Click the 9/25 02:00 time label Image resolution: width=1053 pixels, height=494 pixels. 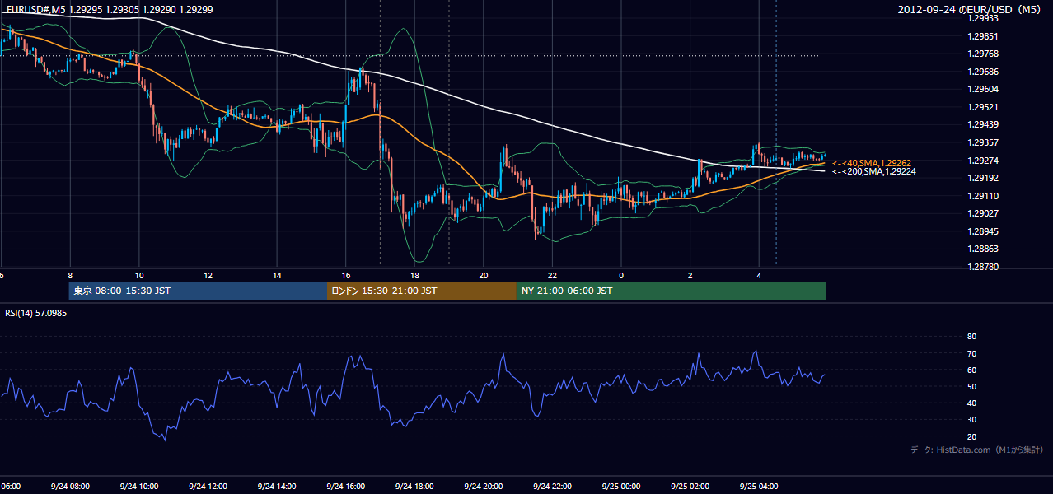(690, 486)
